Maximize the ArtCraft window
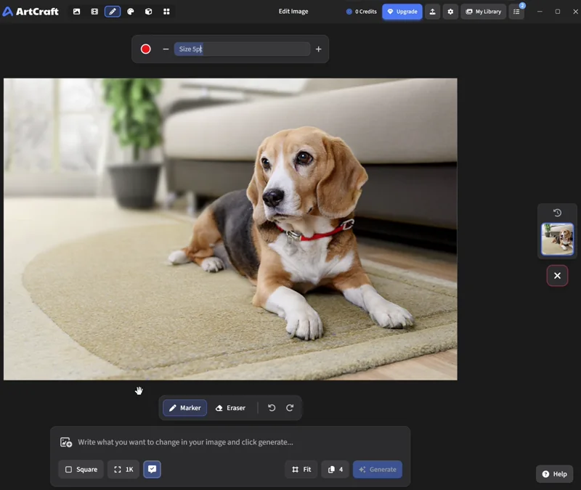Viewport: 581px width, 490px height. coord(558,12)
